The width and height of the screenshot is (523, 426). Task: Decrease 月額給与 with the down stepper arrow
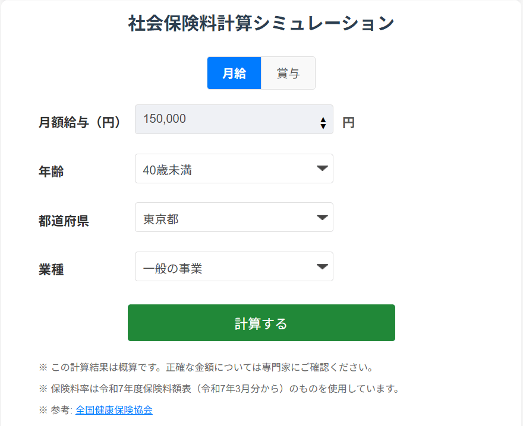(323, 126)
